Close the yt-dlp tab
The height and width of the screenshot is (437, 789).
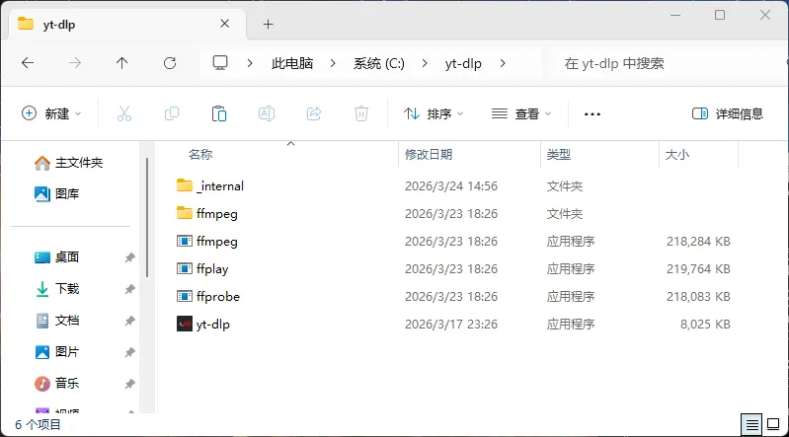225,24
